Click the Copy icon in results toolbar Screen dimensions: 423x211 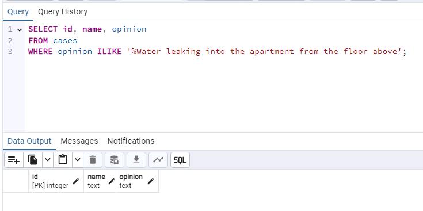coord(33,160)
